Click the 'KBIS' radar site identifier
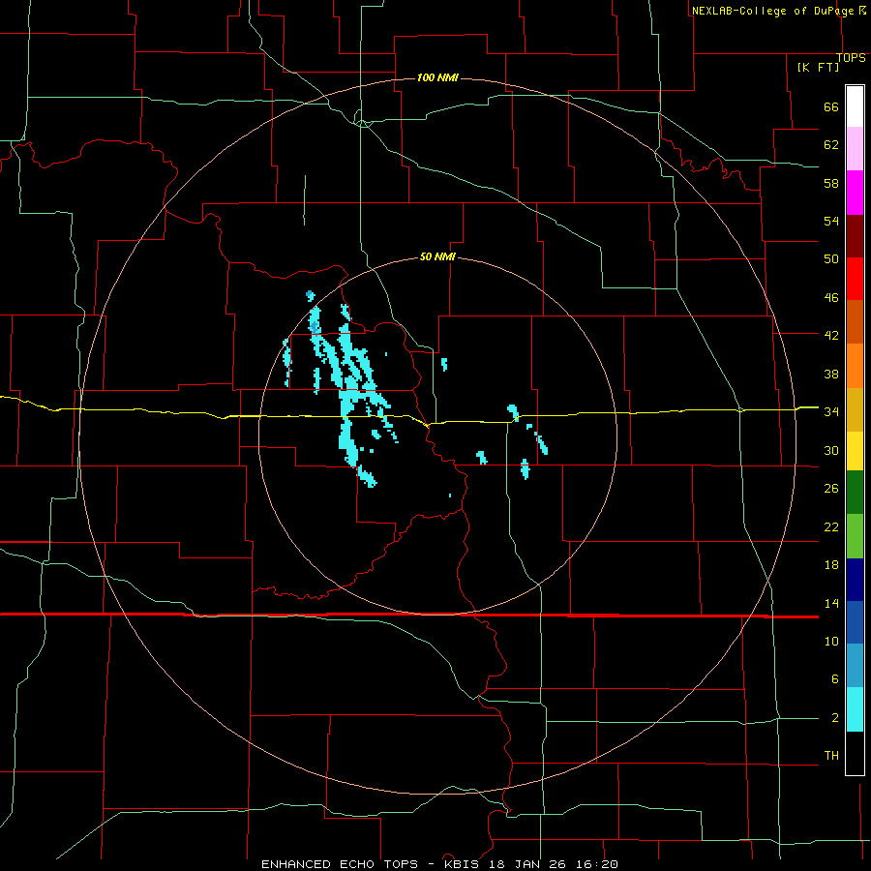The width and height of the screenshot is (871, 871). [x=465, y=864]
